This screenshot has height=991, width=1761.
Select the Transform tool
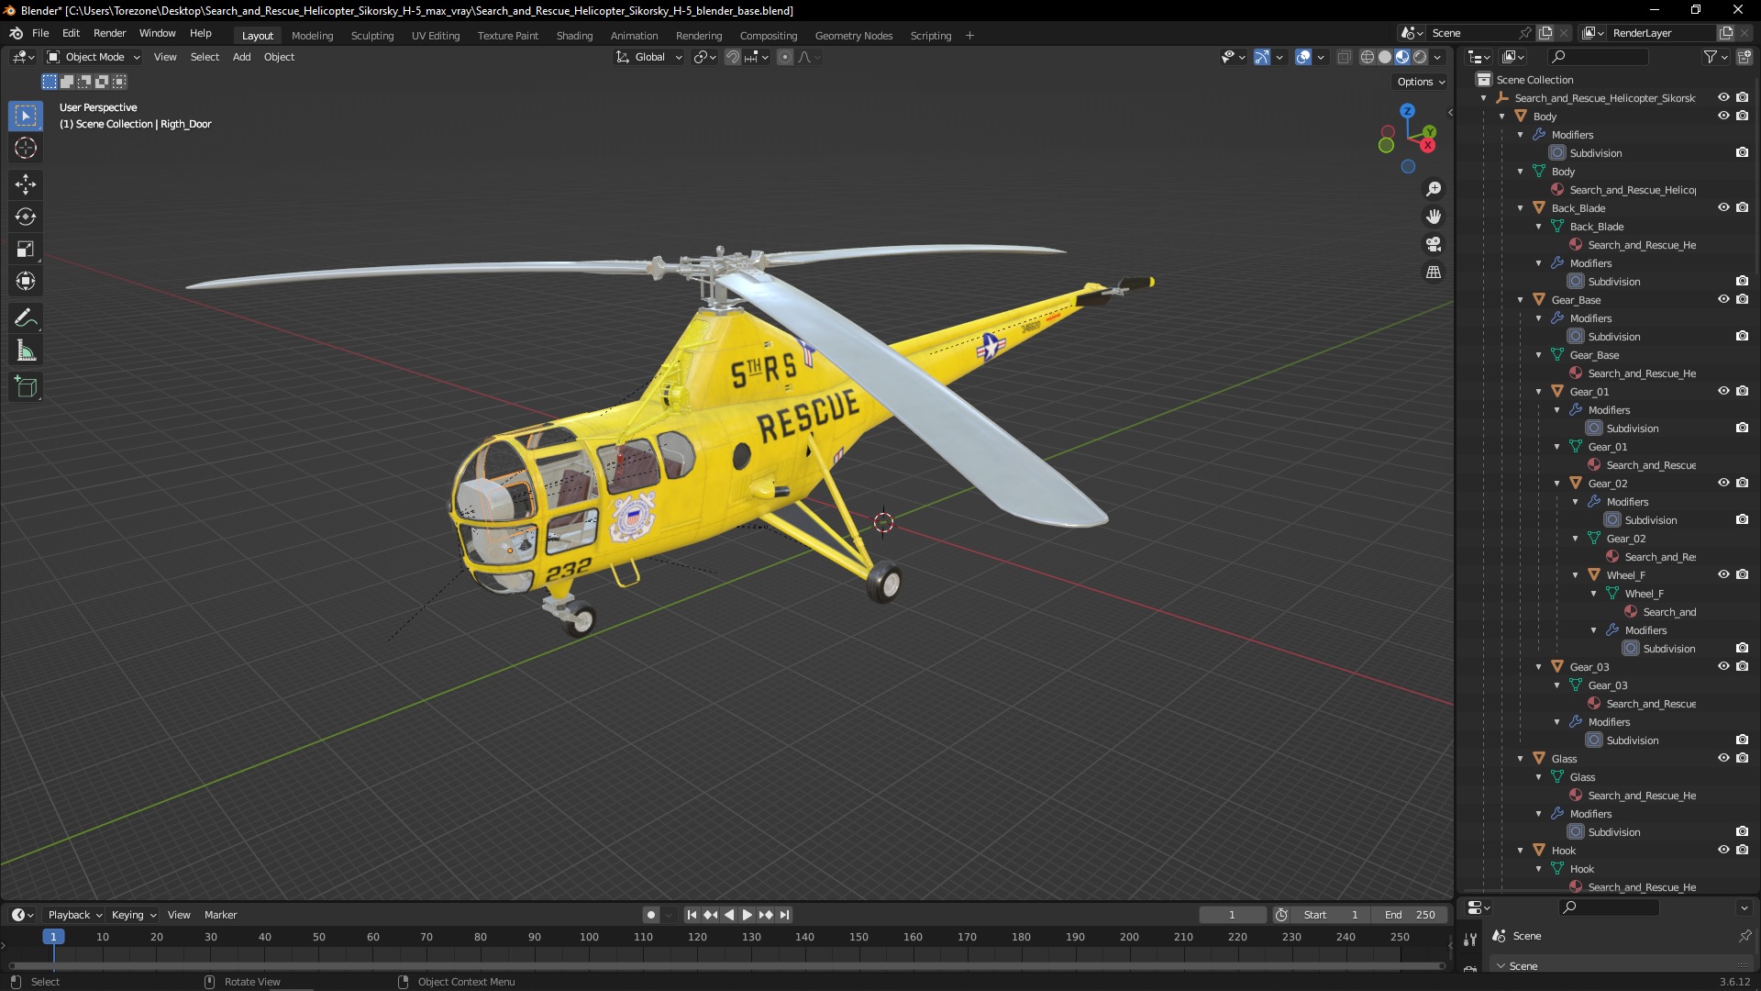(x=26, y=281)
